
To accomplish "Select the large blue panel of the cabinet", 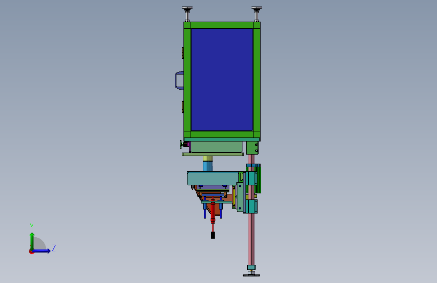I will coord(222,80).
